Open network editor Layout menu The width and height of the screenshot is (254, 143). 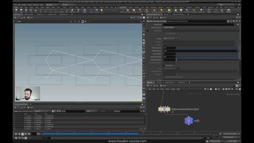[x=173, y=89]
